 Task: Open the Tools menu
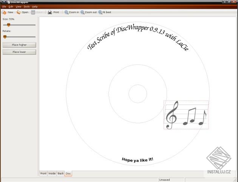pos(26,7)
